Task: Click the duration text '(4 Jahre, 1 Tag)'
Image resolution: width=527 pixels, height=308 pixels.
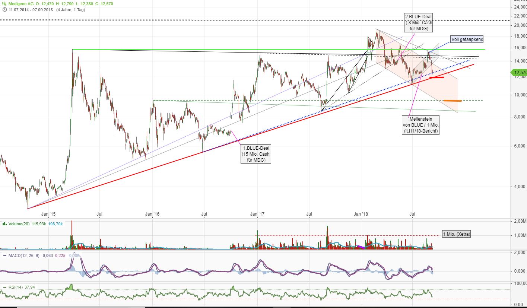Action: click(70, 10)
